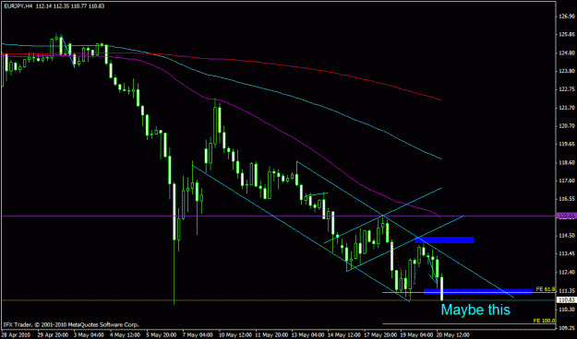The width and height of the screenshot is (577, 339).
Task: Click the 116.55 price scale label
Action: click(x=567, y=199)
